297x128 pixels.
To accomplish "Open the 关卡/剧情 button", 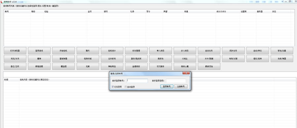I will click(209, 59).
